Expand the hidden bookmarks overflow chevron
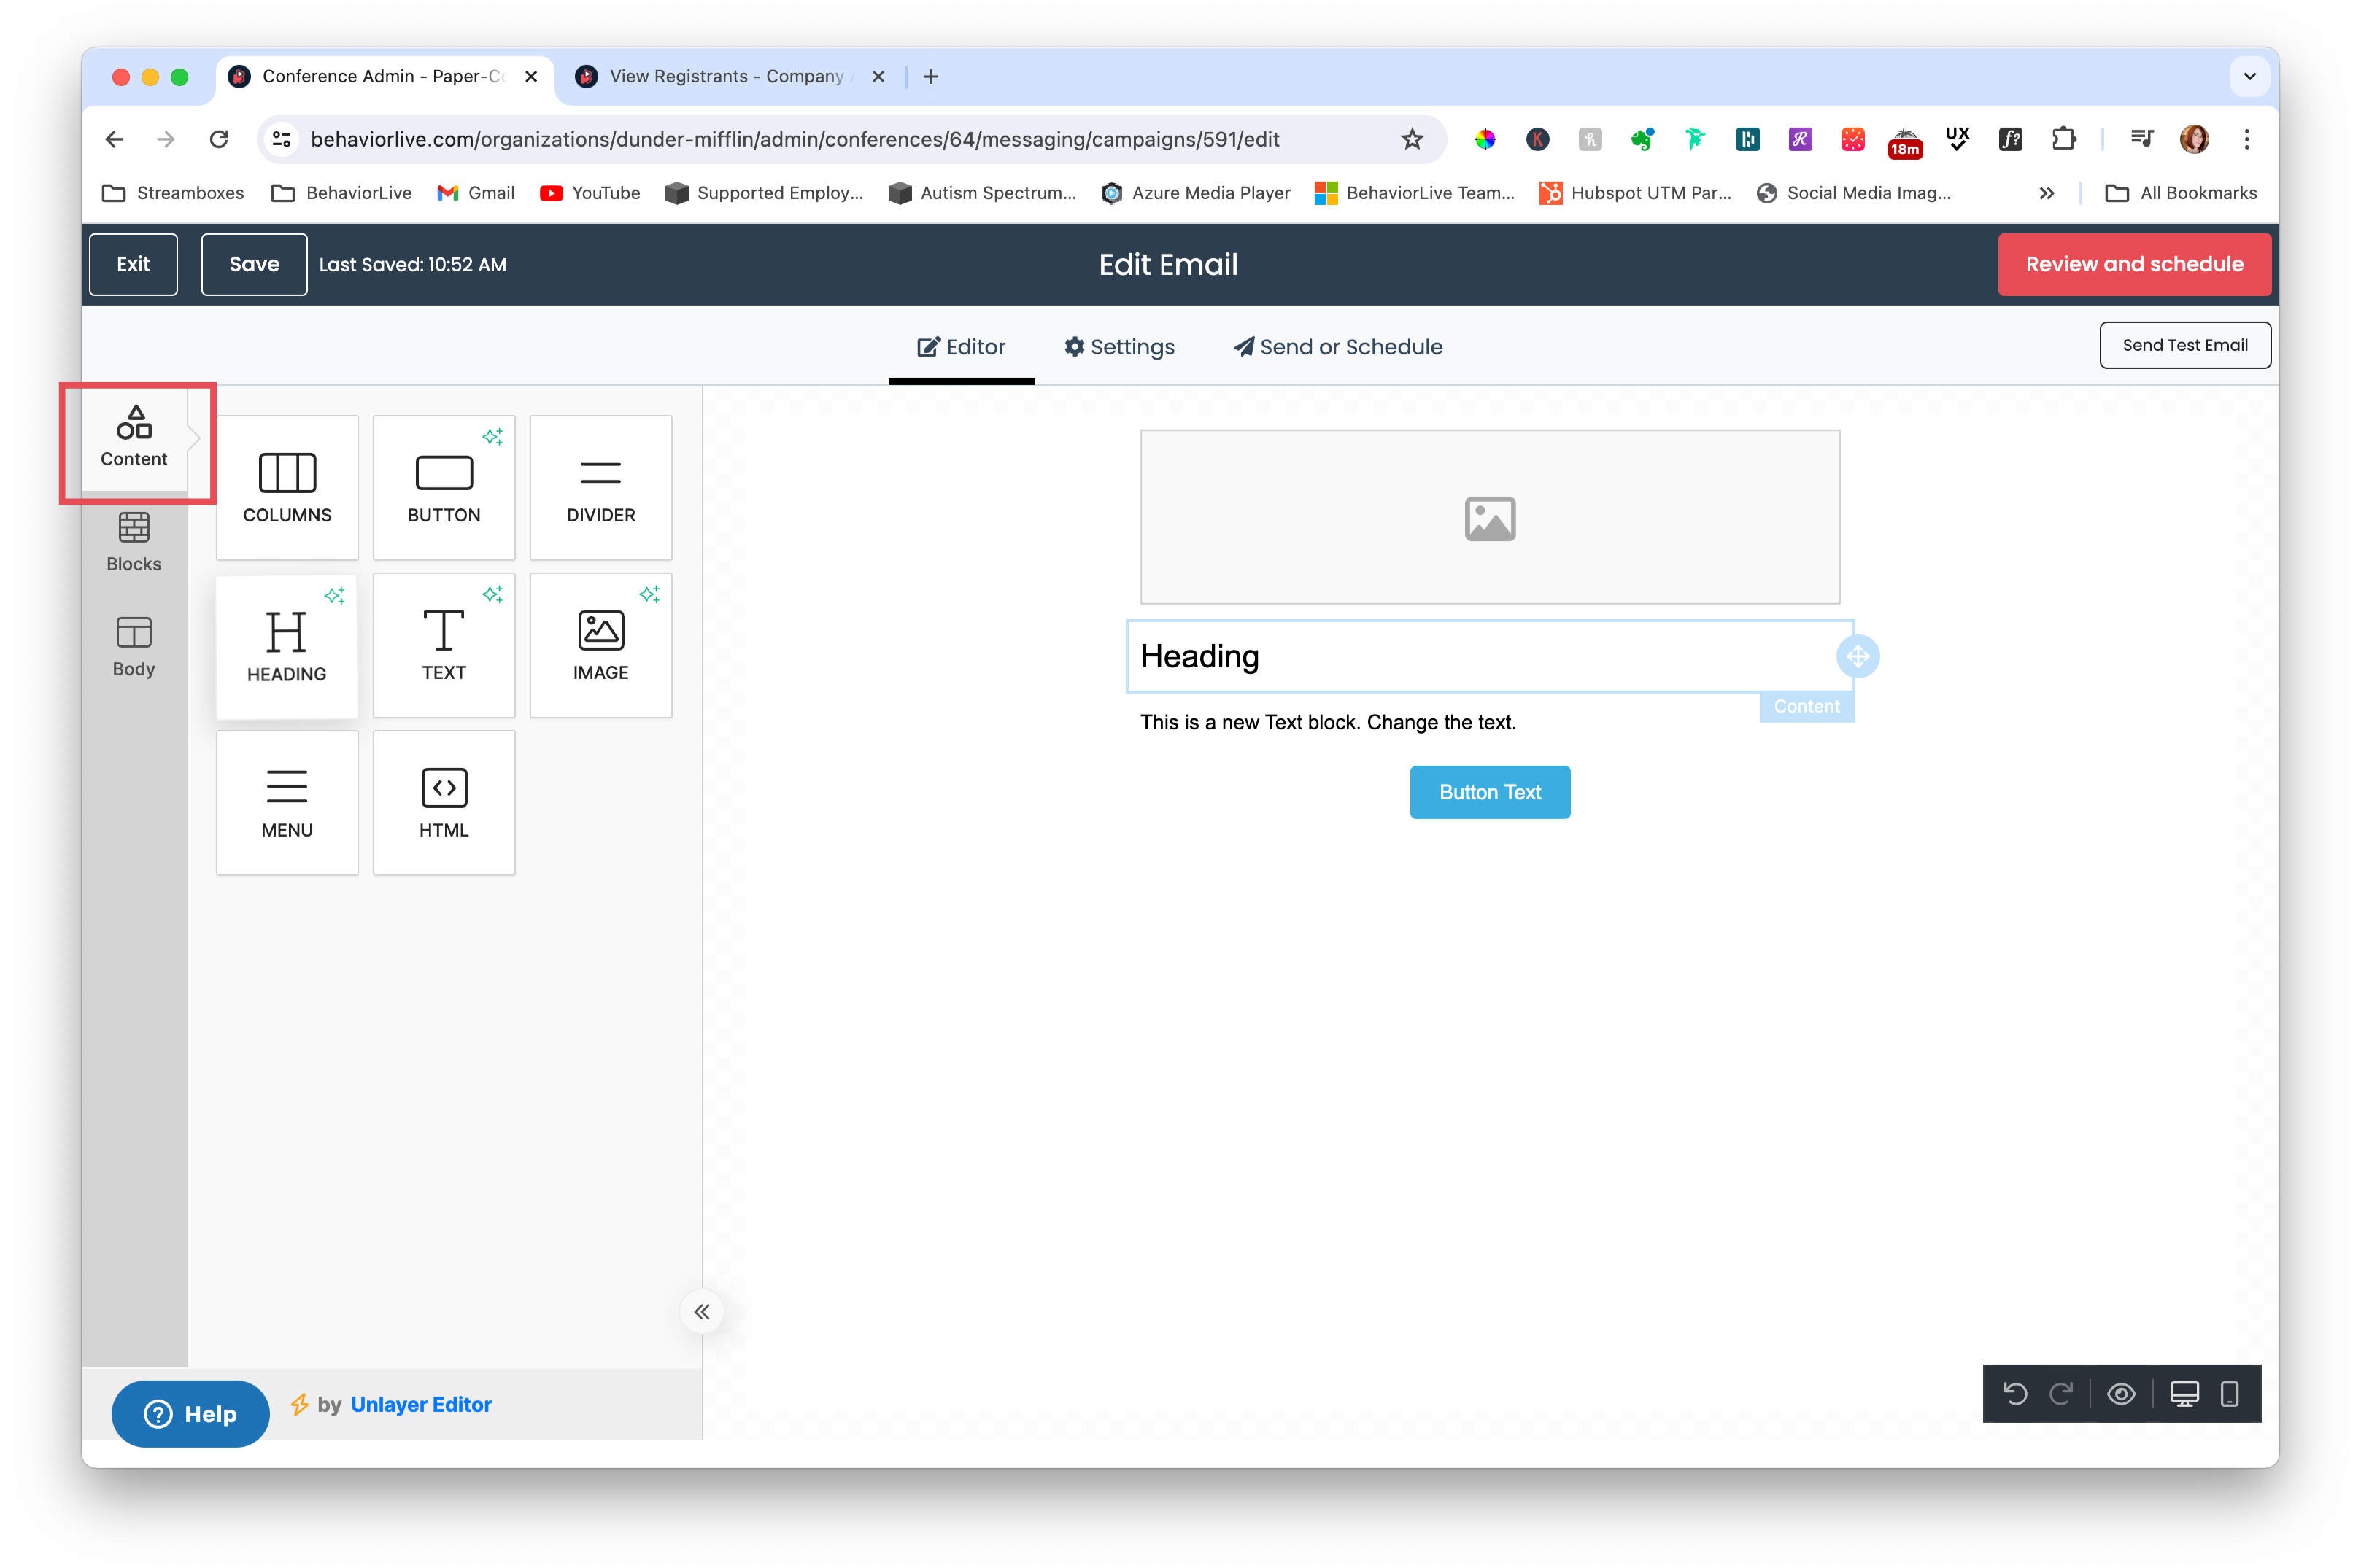The width and height of the screenshot is (2361, 1568). tap(2048, 193)
